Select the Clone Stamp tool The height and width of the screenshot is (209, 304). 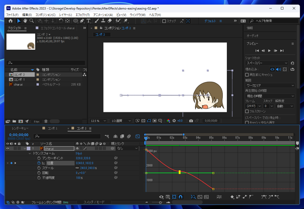tap(103, 21)
